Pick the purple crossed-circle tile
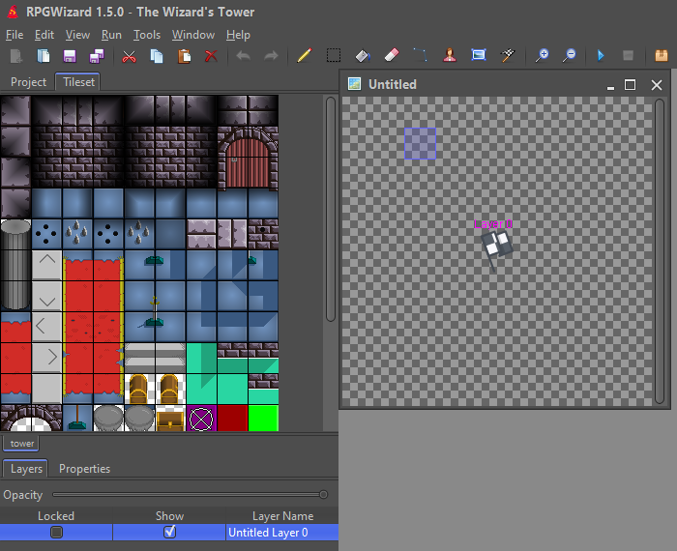The height and width of the screenshot is (551, 677). (x=201, y=418)
